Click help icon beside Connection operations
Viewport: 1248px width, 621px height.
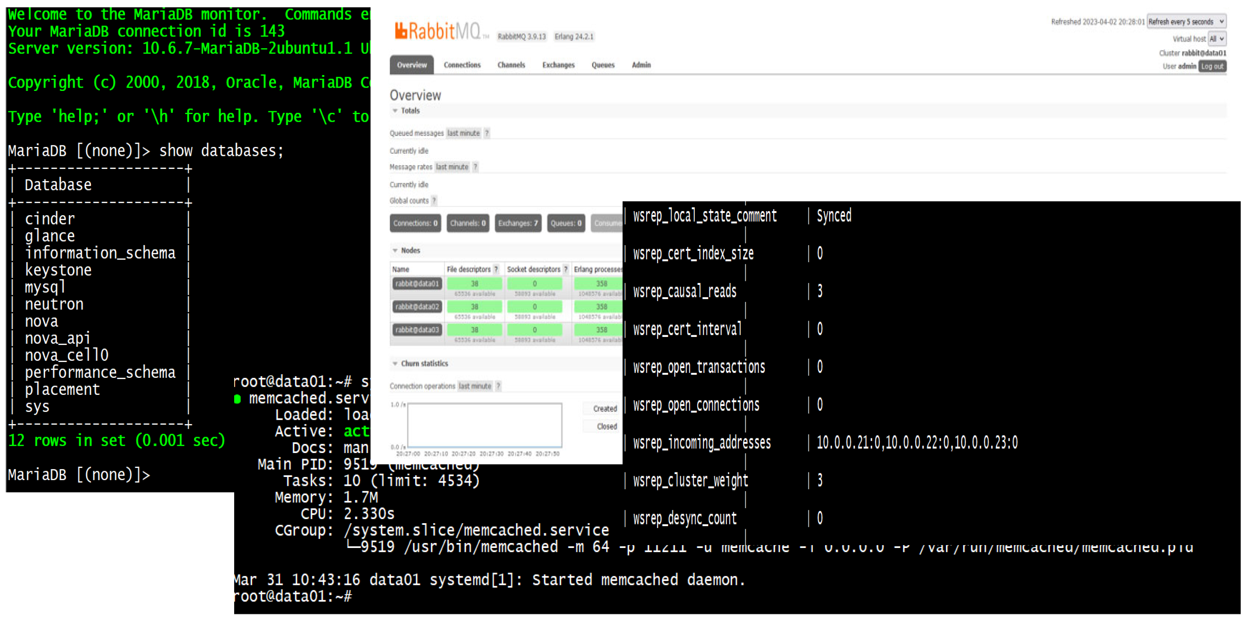coord(498,386)
